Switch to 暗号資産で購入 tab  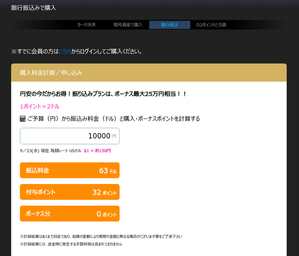point(128,25)
